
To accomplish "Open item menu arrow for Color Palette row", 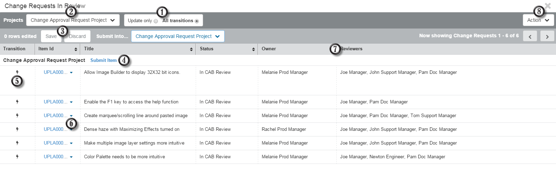I will (x=71, y=157).
